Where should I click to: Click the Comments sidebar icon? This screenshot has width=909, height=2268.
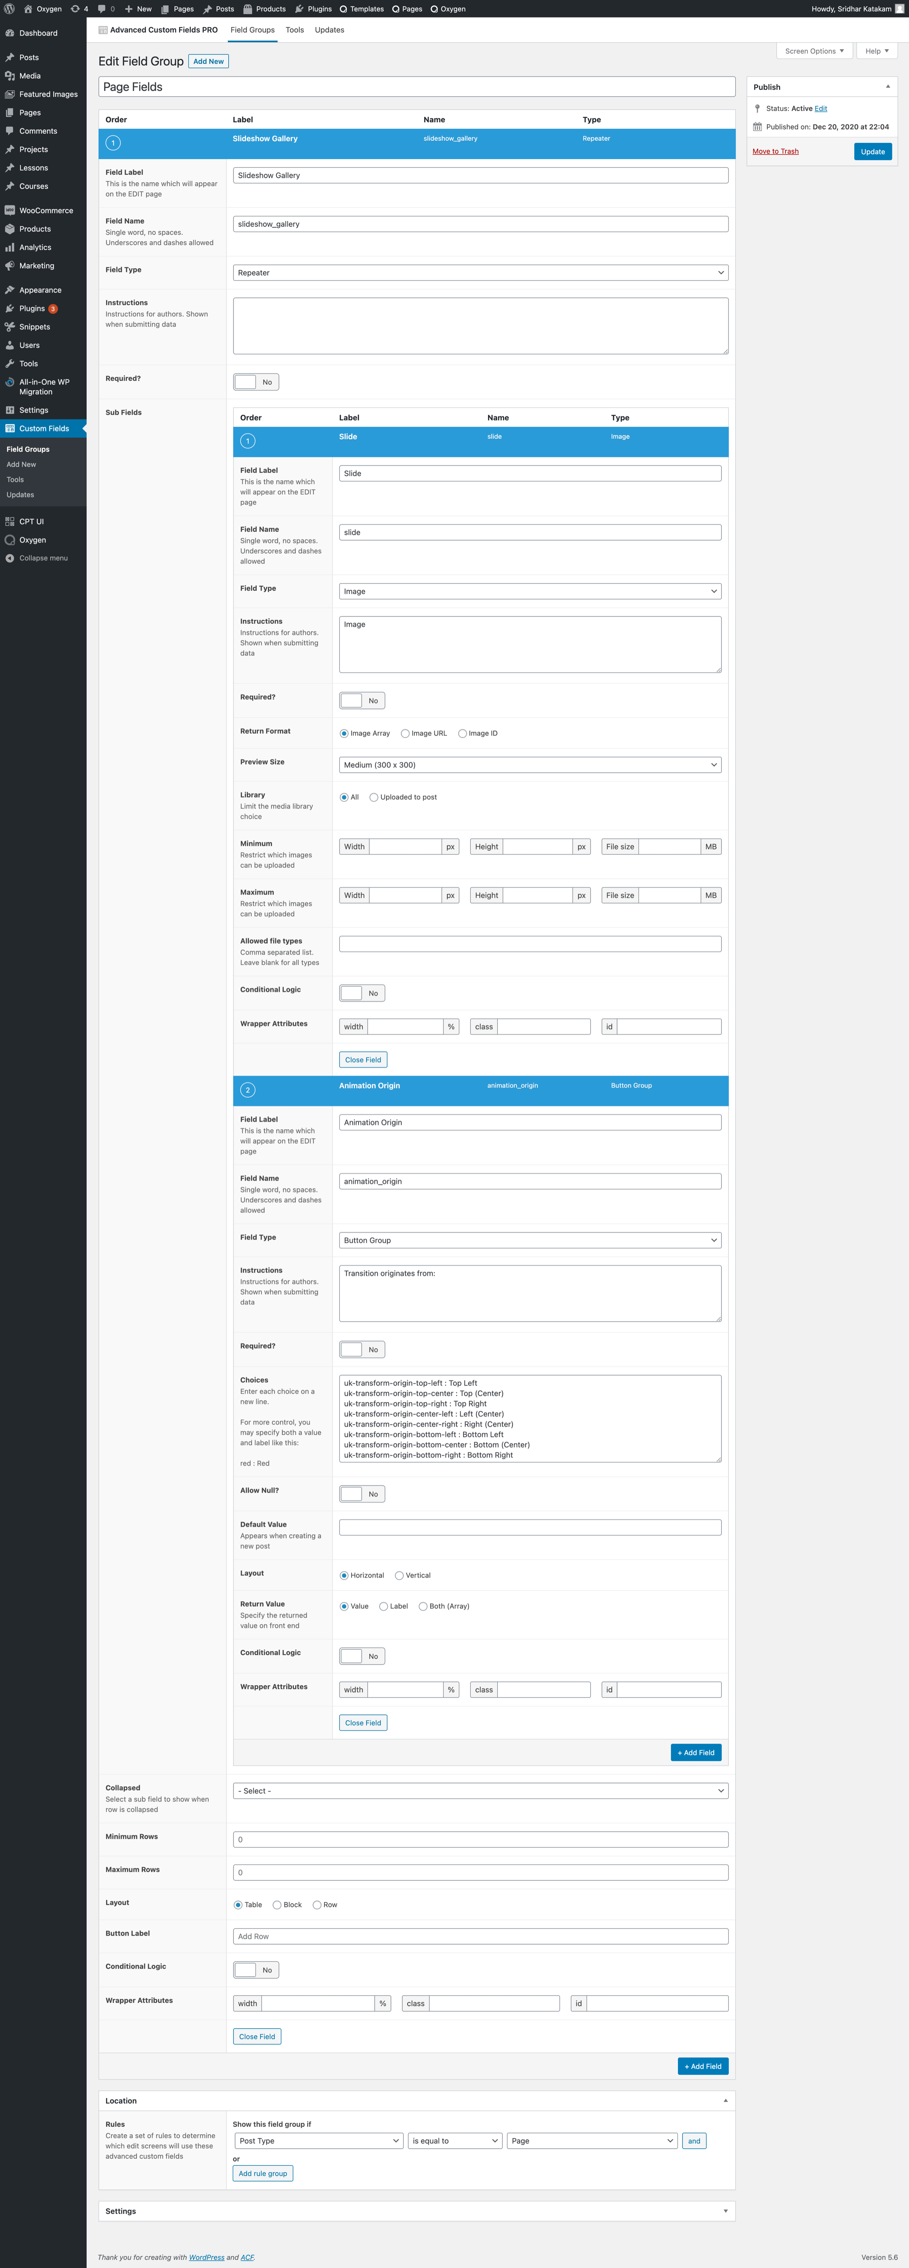tap(10, 131)
